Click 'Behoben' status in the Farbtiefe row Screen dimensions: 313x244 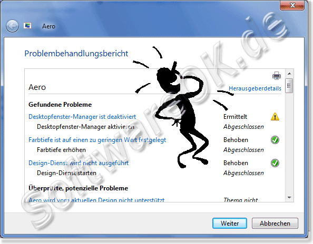click(x=236, y=140)
